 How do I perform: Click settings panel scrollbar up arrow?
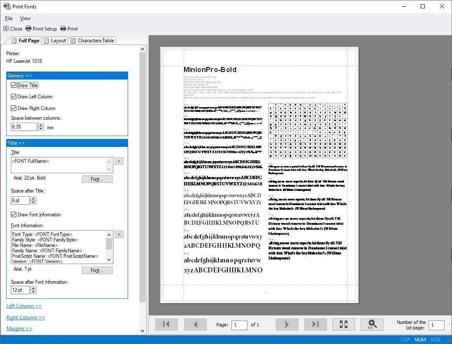coord(142,49)
